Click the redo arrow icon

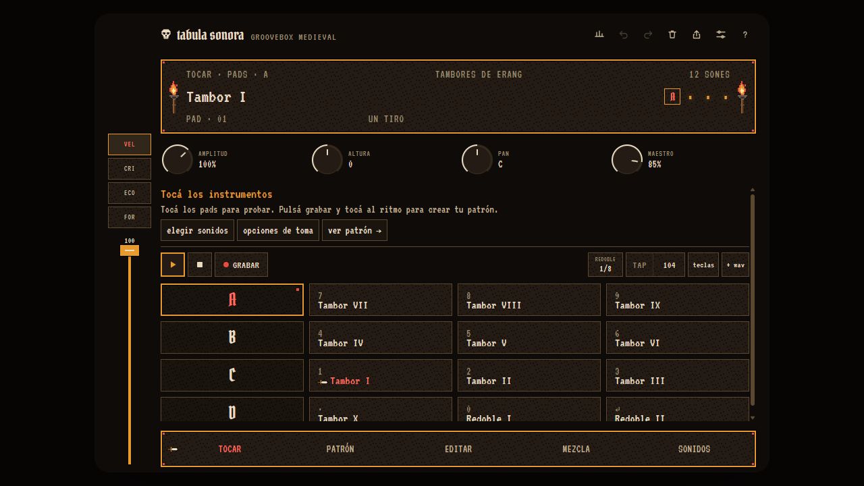pyautogui.click(x=648, y=34)
